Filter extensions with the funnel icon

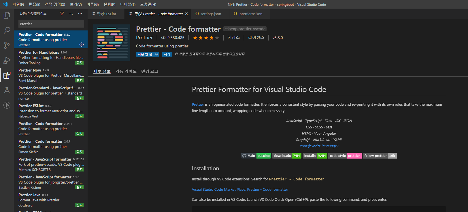(62, 14)
